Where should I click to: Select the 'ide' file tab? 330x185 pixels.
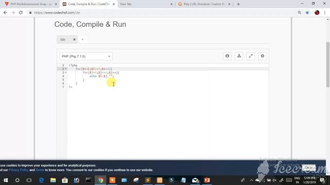coord(63,40)
